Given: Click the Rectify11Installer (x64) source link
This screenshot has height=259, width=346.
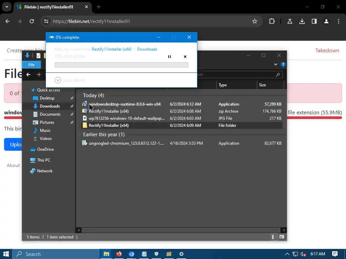Looking at the screenshot, I should (112, 49).
